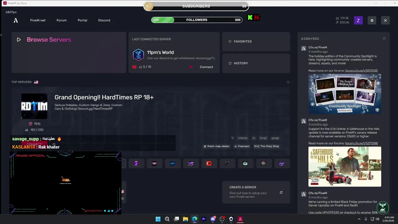Select the red square server icon
The height and width of the screenshot is (224, 398).
tap(209, 163)
